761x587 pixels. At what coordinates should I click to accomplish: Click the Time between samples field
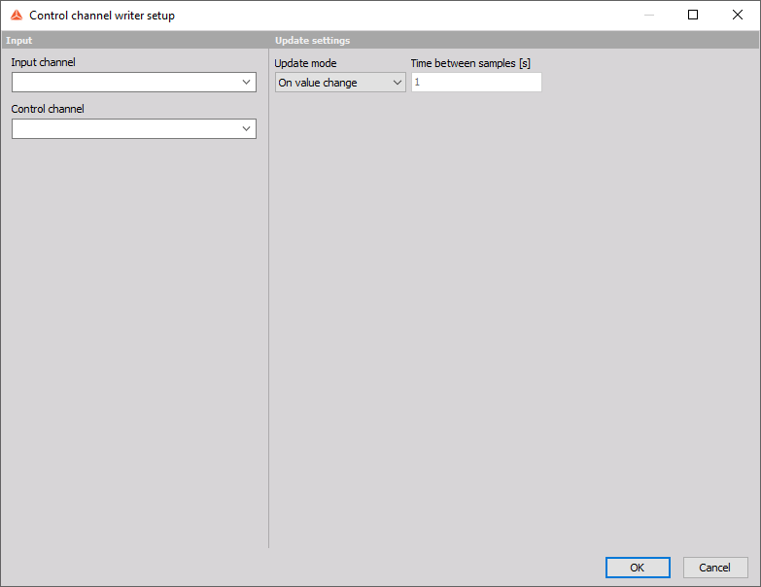pos(476,83)
